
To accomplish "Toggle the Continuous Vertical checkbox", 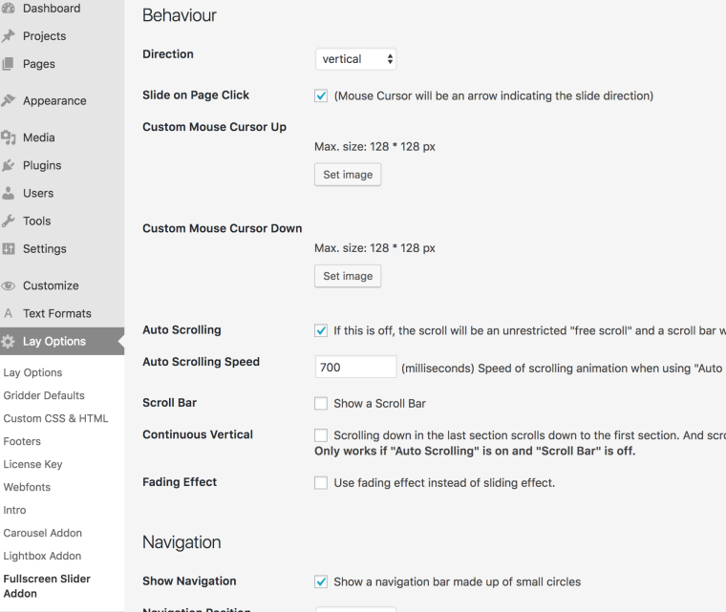I will pyautogui.click(x=321, y=435).
